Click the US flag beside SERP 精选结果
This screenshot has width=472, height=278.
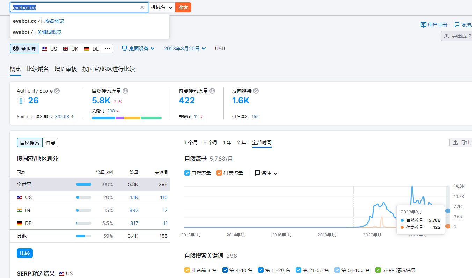pyautogui.click(x=62, y=273)
